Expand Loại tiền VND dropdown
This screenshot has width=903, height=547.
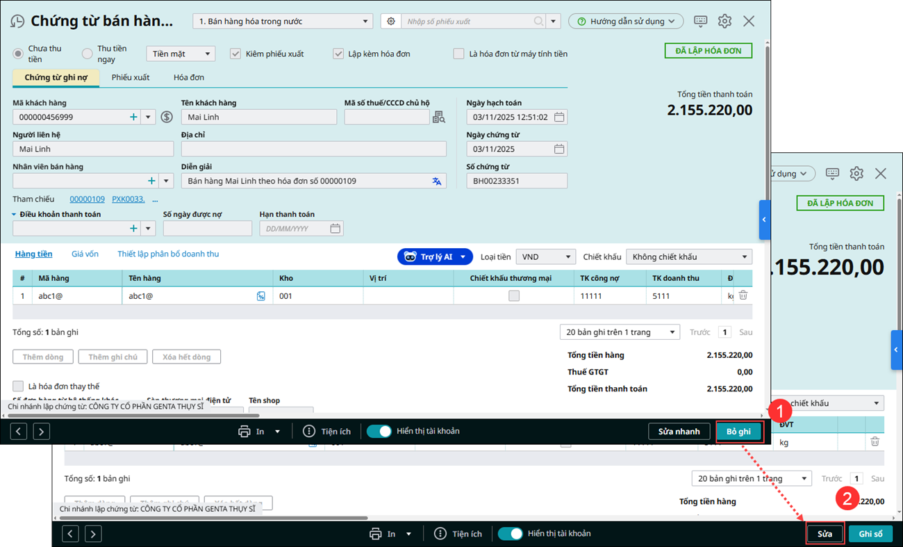(545, 257)
